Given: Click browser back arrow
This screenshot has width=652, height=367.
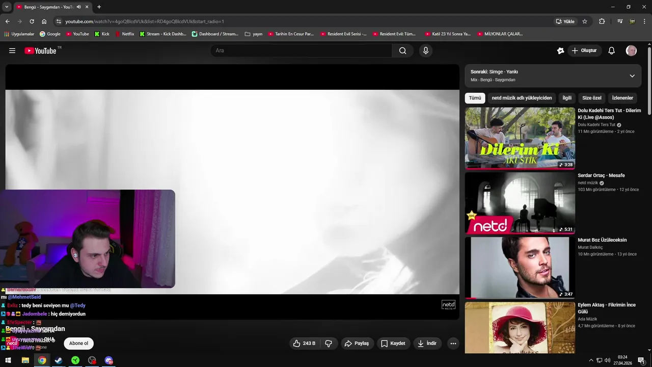Looking at the screenshot, I should coord(7,21).
